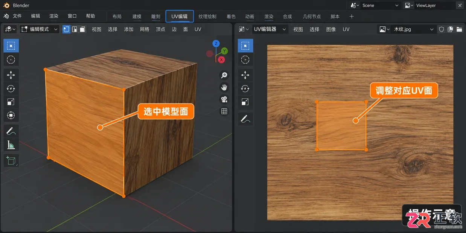Open UV editor's editor type dropdown
The height and width of the screenshot is (233, 466).
pos(244,29)
